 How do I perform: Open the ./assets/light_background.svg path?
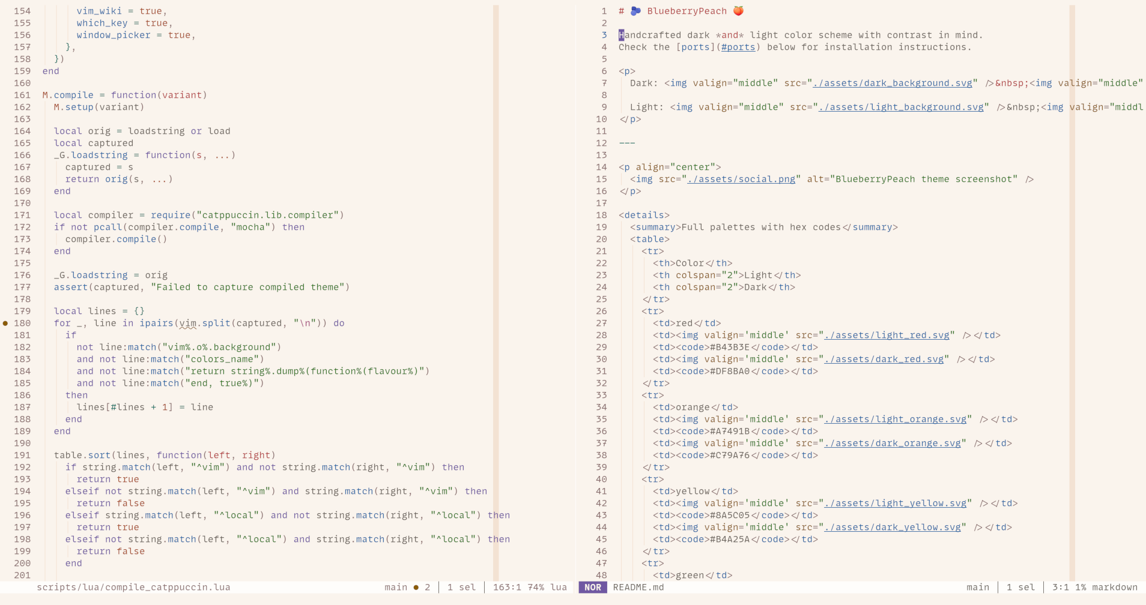pos(901,107)
